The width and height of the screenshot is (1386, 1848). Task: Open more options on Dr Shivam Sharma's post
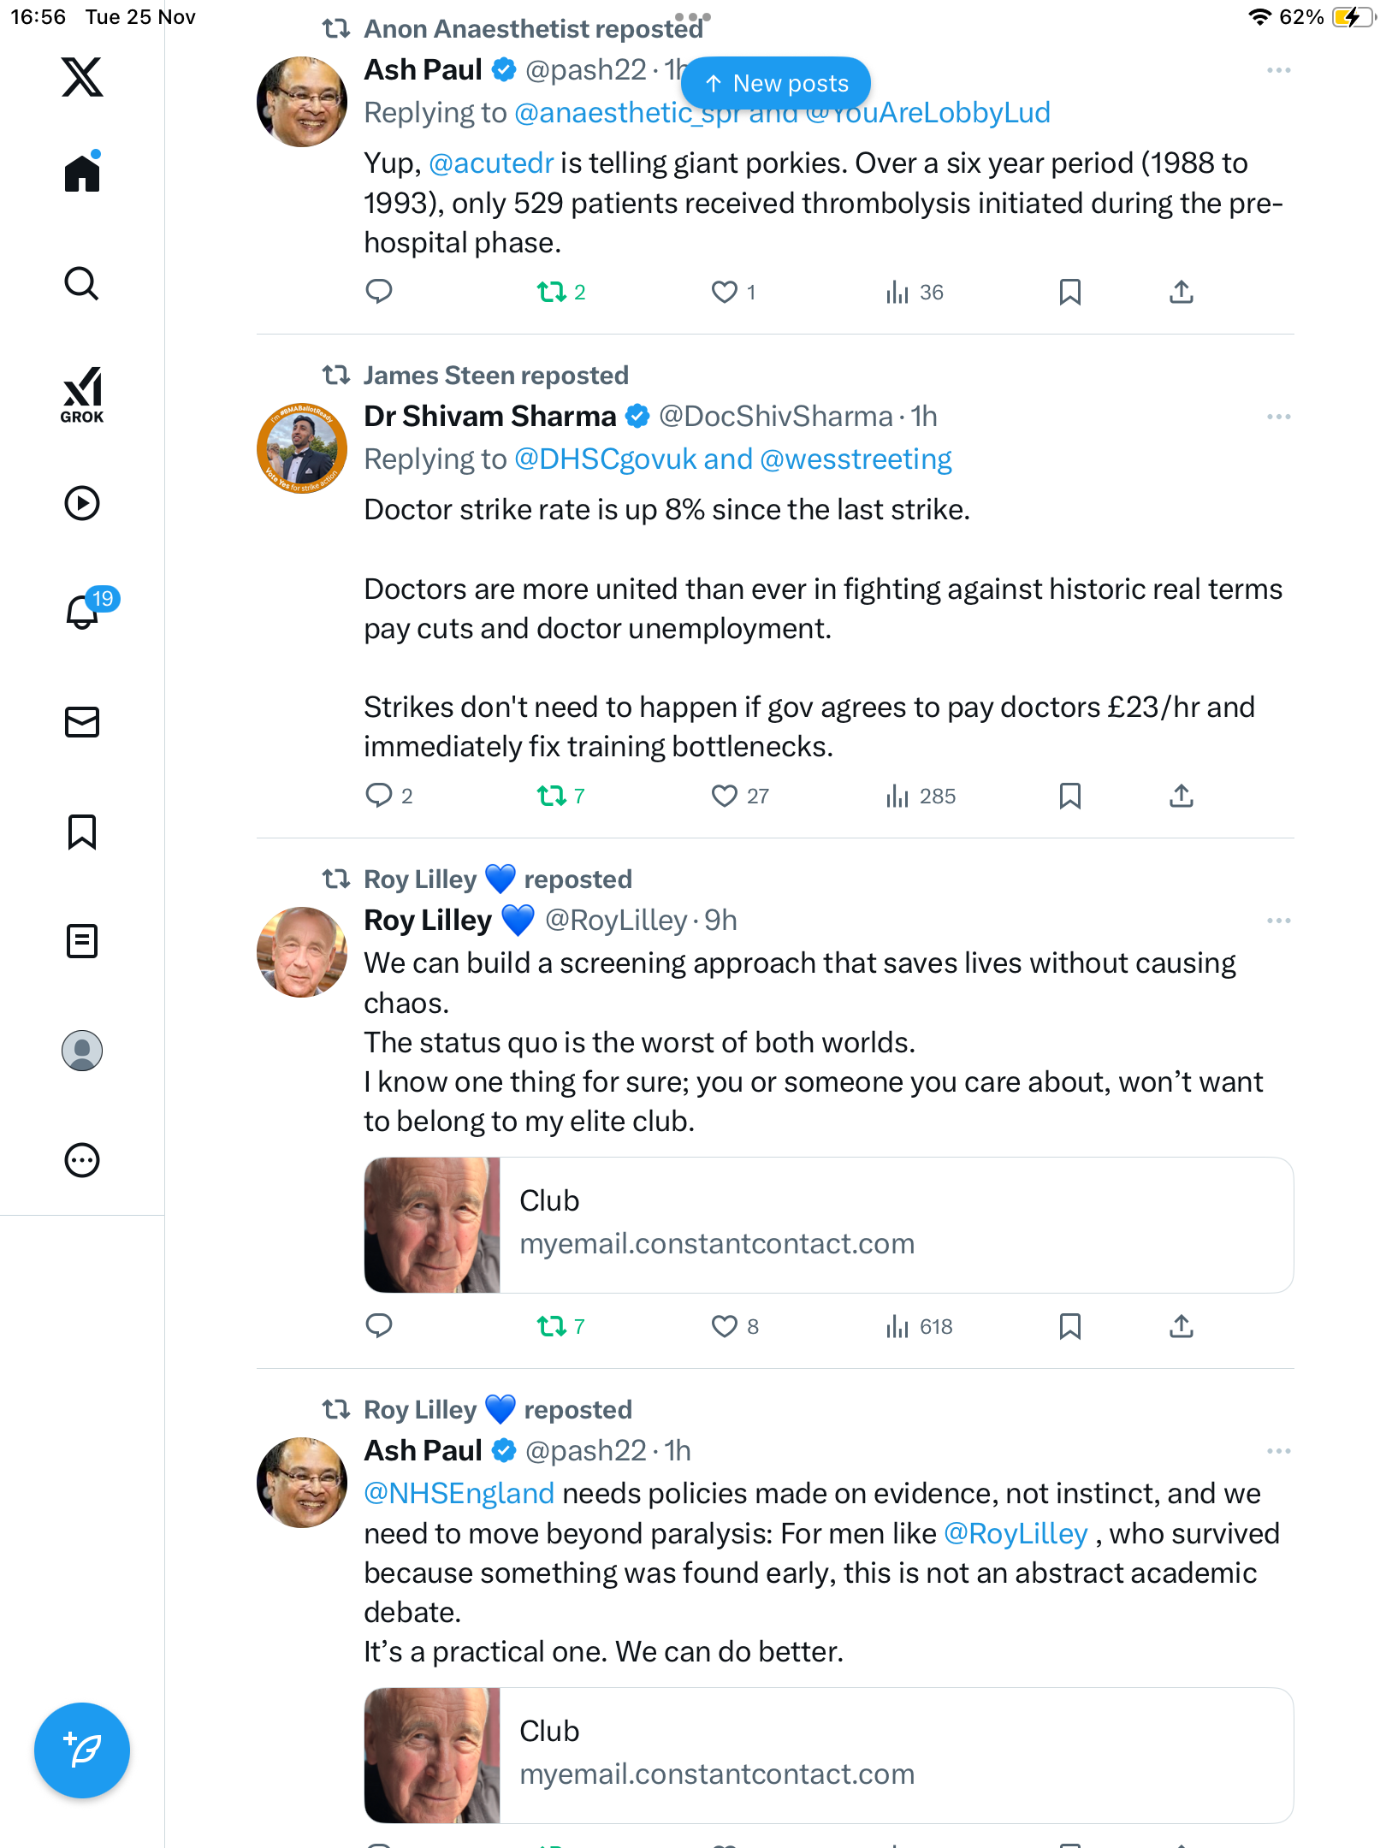click(x=1278, y=417)
